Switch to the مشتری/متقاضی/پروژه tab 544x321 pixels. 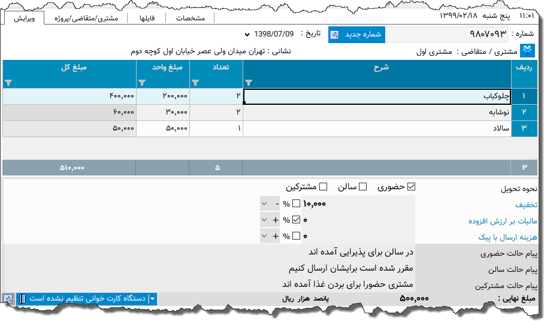pyautogui.click(x=86, y=18)
